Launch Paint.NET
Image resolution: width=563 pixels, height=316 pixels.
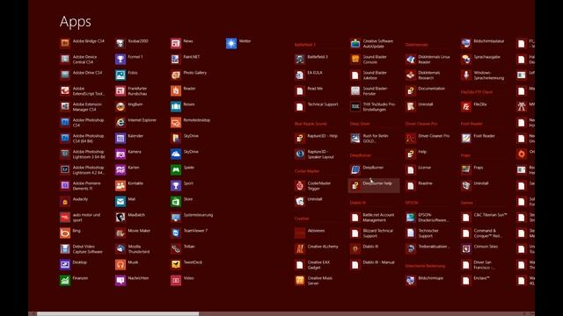click(x=186, y=59)
